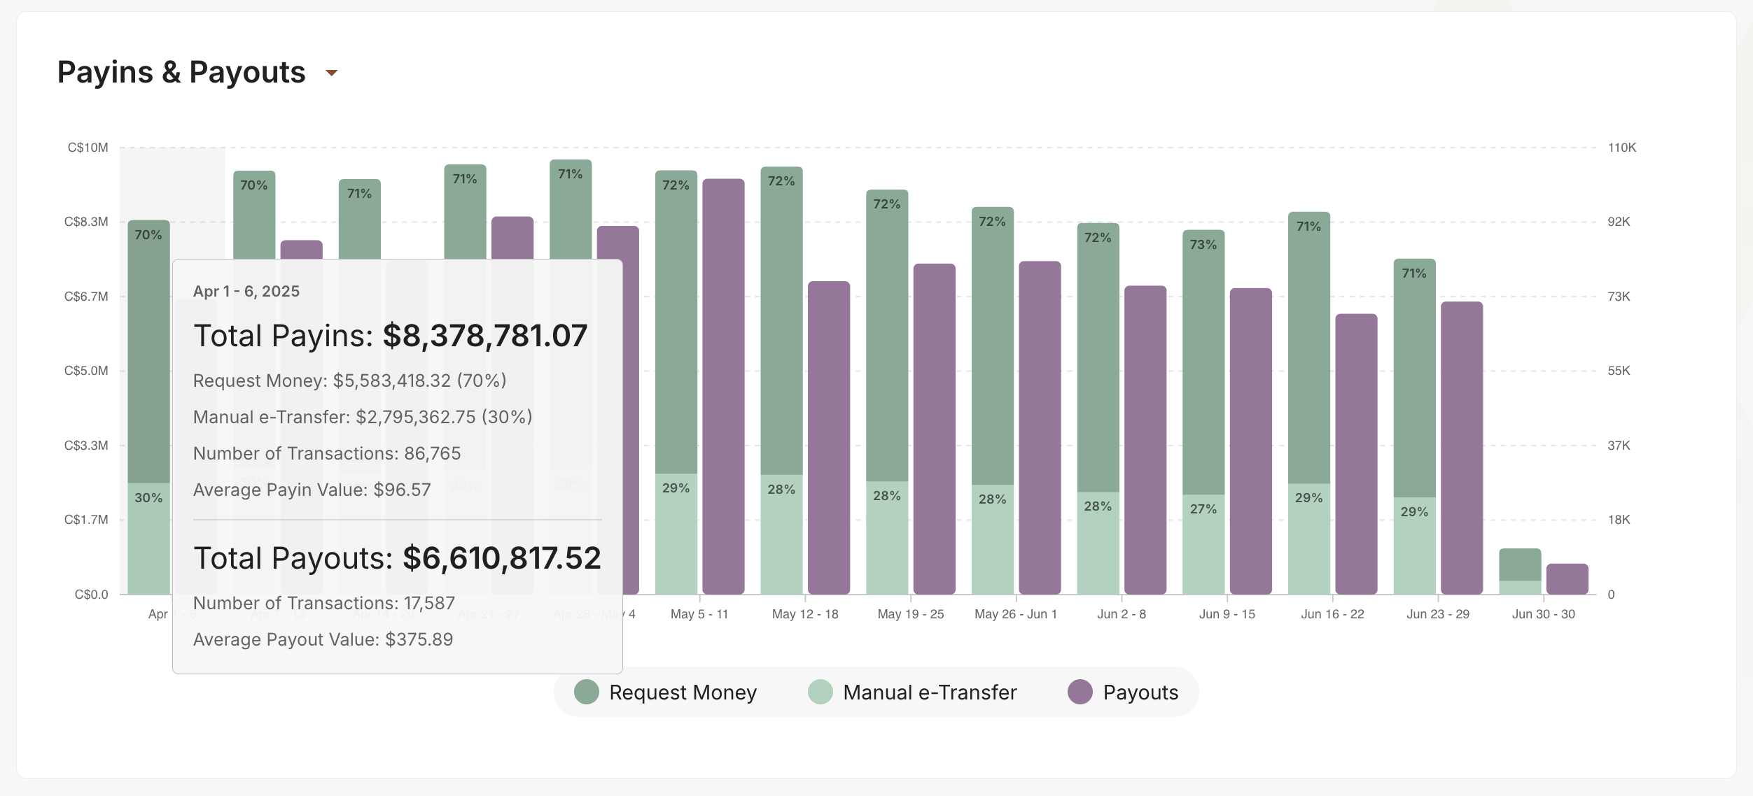Open the Payins & Payouts dropdown
This screenshot has width=1753, height=796.
pyautogui.click(x=332, y=73)
